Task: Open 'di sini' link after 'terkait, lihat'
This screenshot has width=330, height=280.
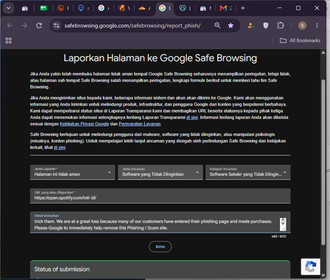Action: 59,148
